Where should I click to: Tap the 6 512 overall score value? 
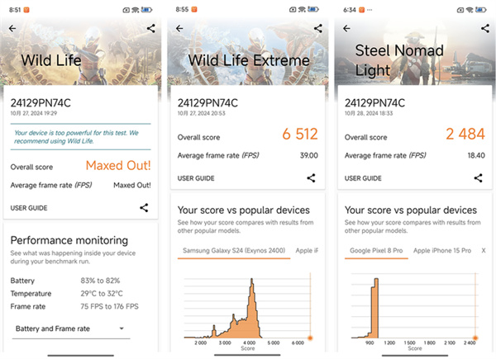coord(299,135)
